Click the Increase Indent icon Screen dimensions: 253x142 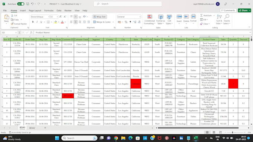tap(89, 22)
